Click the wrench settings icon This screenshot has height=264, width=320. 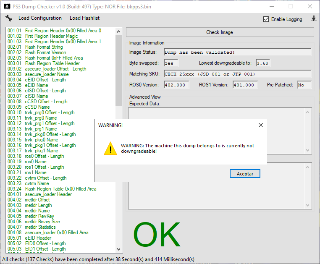[x=9, y=18]
